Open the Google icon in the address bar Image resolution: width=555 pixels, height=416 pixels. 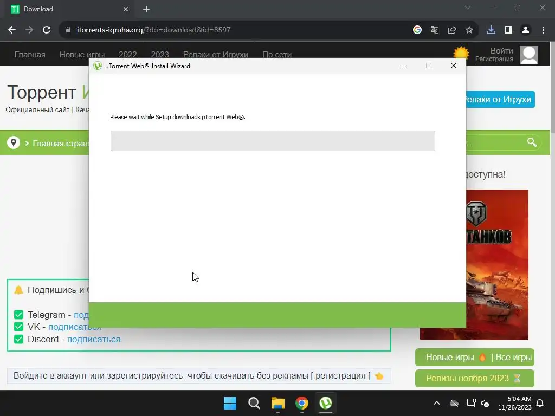click(x=417, y=30)
